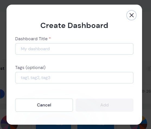Click the partially visible 'st' title text
151x129 pixels.
pos(2,68)
